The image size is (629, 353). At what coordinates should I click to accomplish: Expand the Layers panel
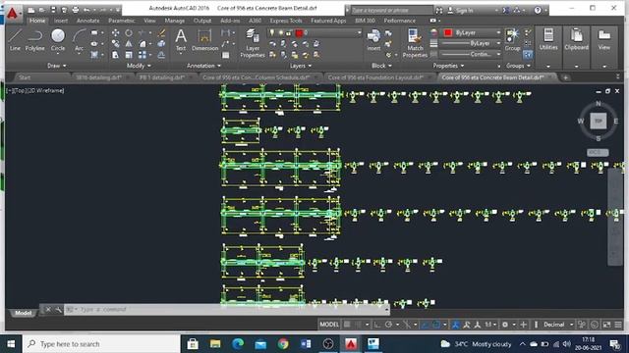(301, 66)
